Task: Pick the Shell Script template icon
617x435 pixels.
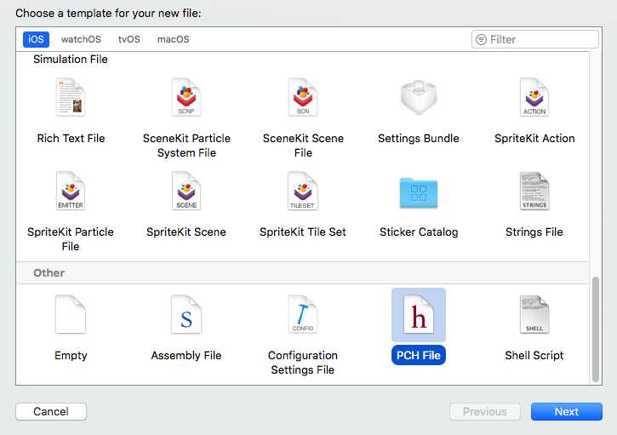Action: pos(534,314)
